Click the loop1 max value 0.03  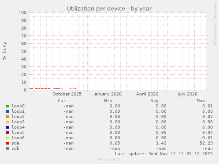click(208, 111)
